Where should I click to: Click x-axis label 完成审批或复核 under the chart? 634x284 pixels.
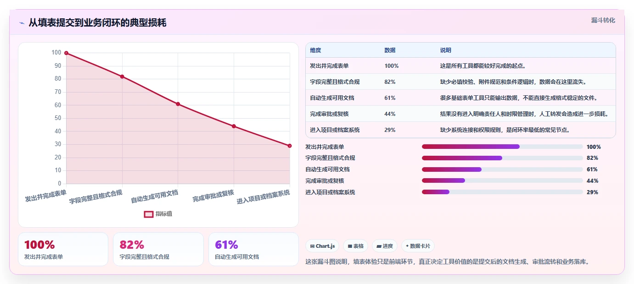[x=213, y=196]
